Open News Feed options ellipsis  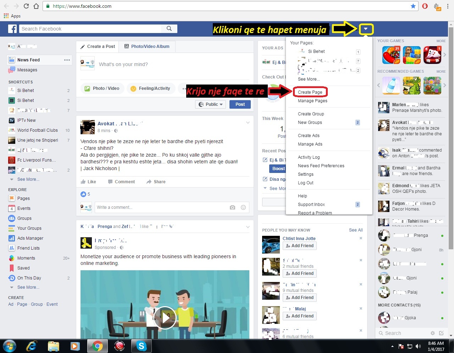pyautogui.click(x=67, y=60)
